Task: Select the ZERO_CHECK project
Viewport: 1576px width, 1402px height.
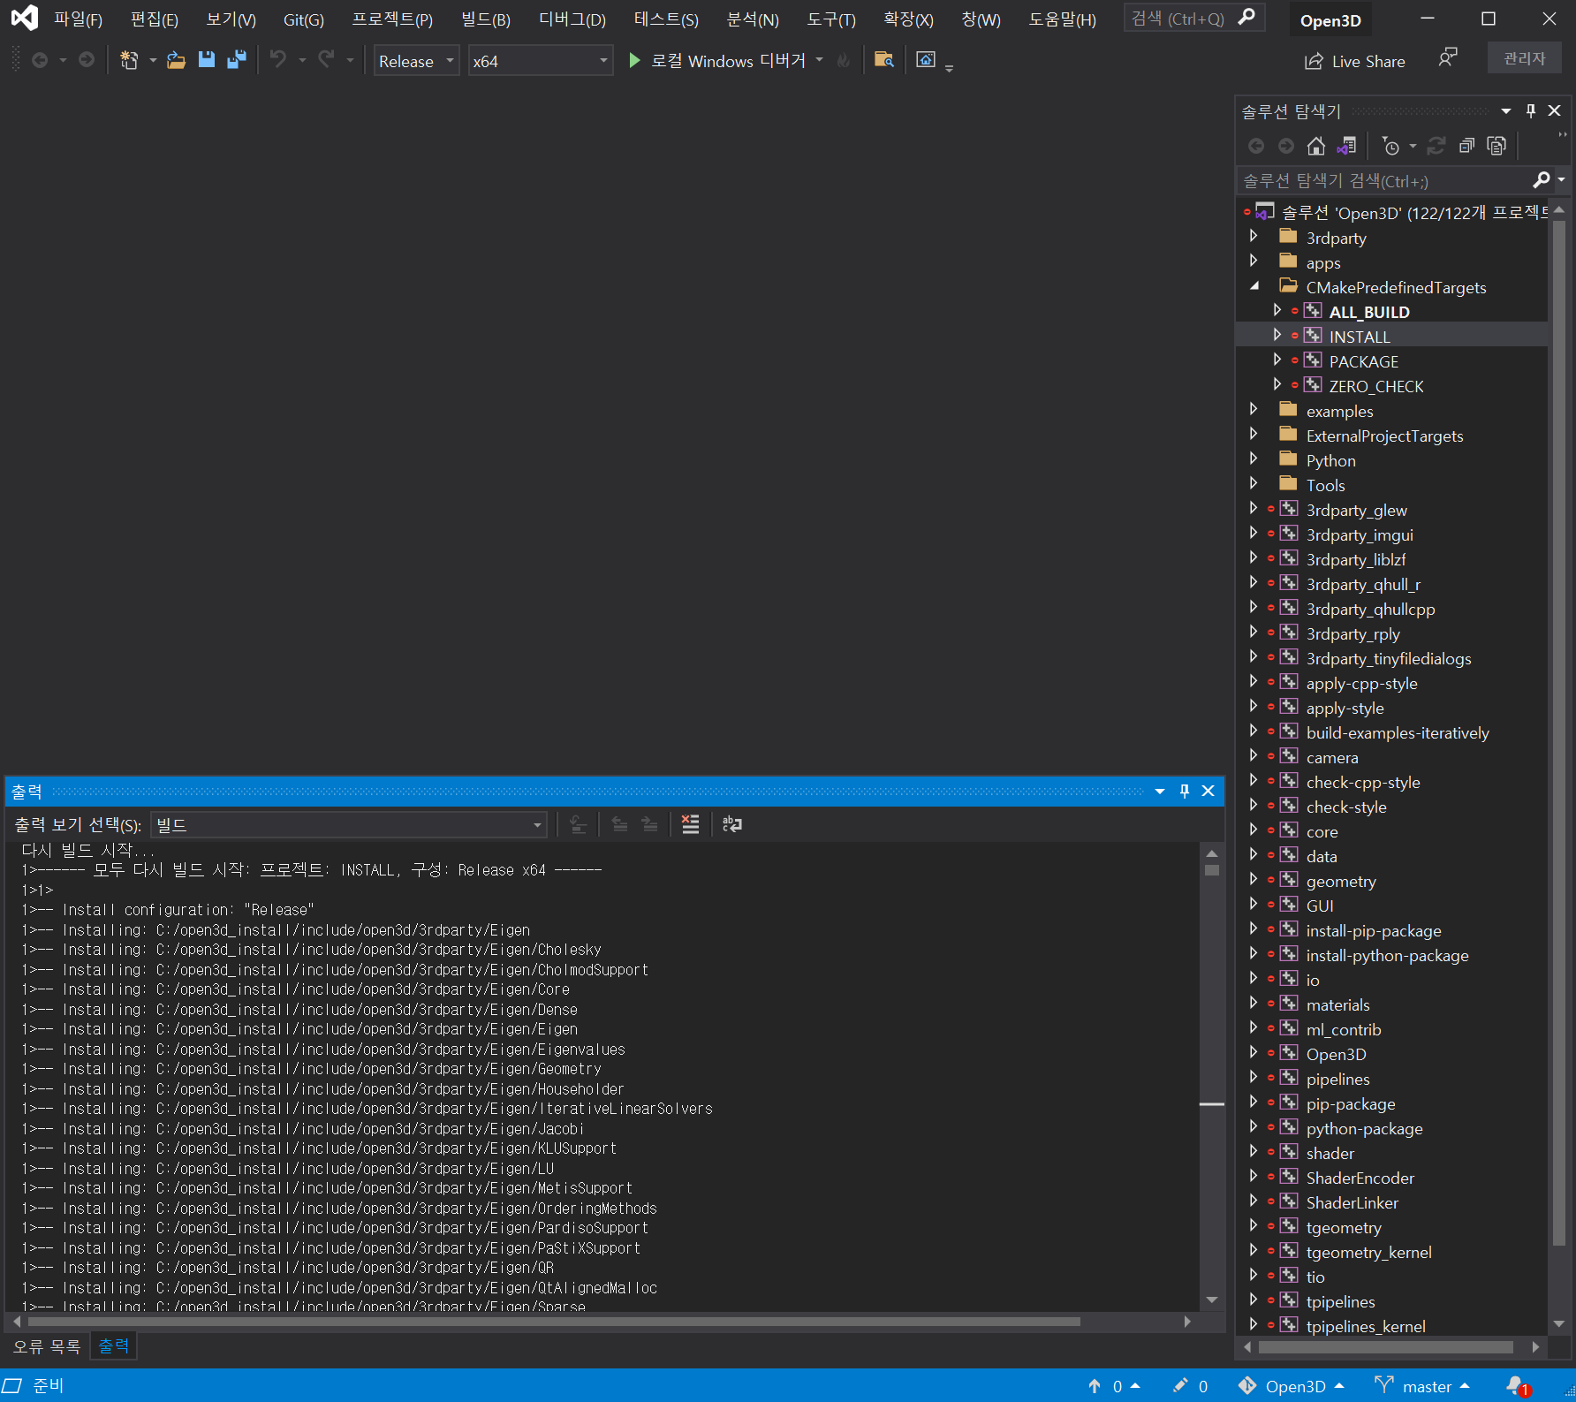Action: [x=1375, y=386]
